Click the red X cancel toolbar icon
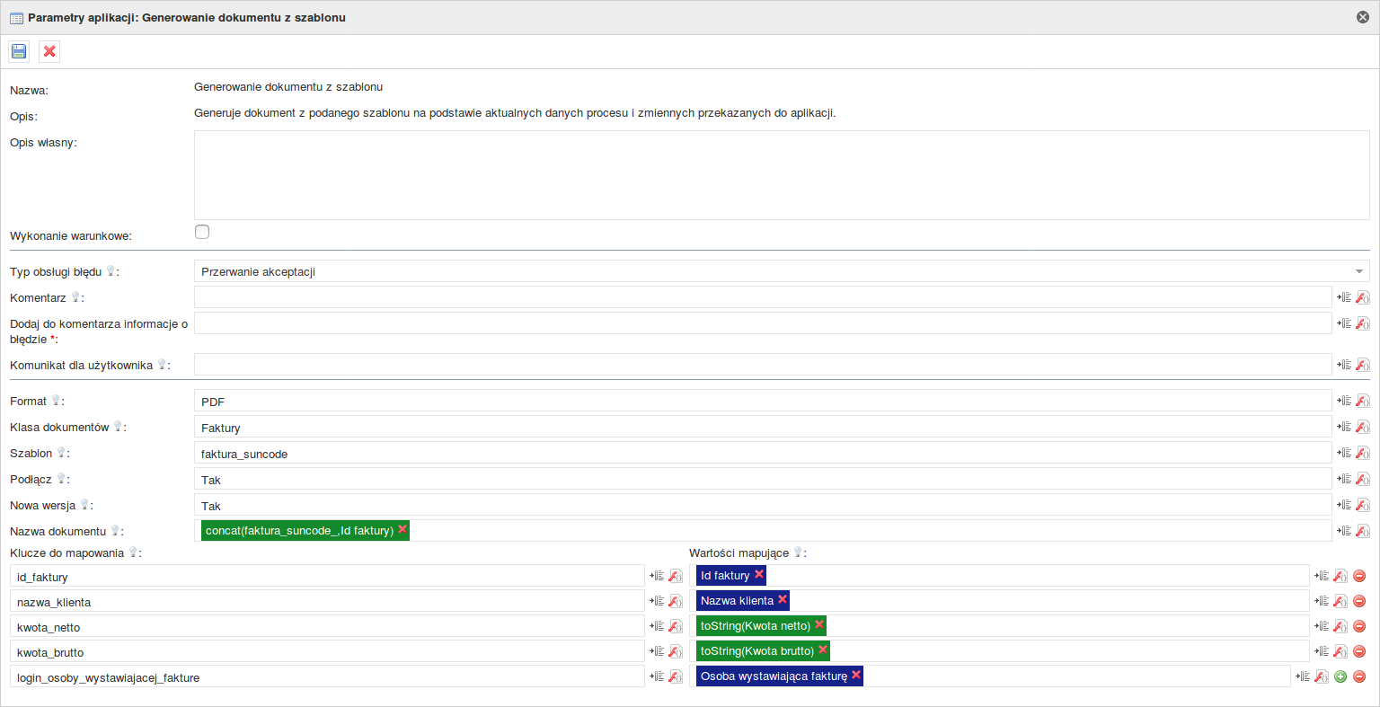The image size is (1380, 707). click(49, 51)
